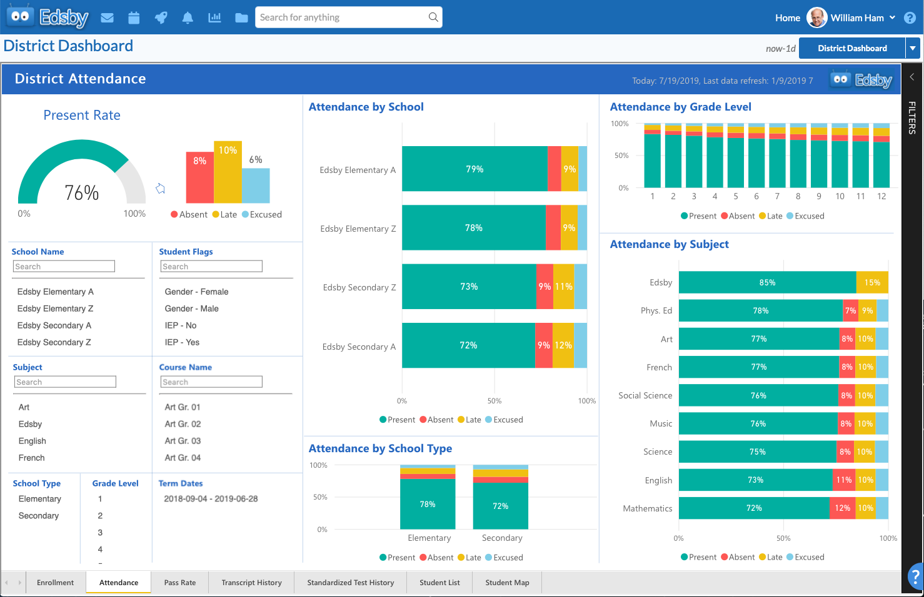Click the bar chart analytics icon
The image size is (924, 597).
pyautogui.click(x=214, y=18)
